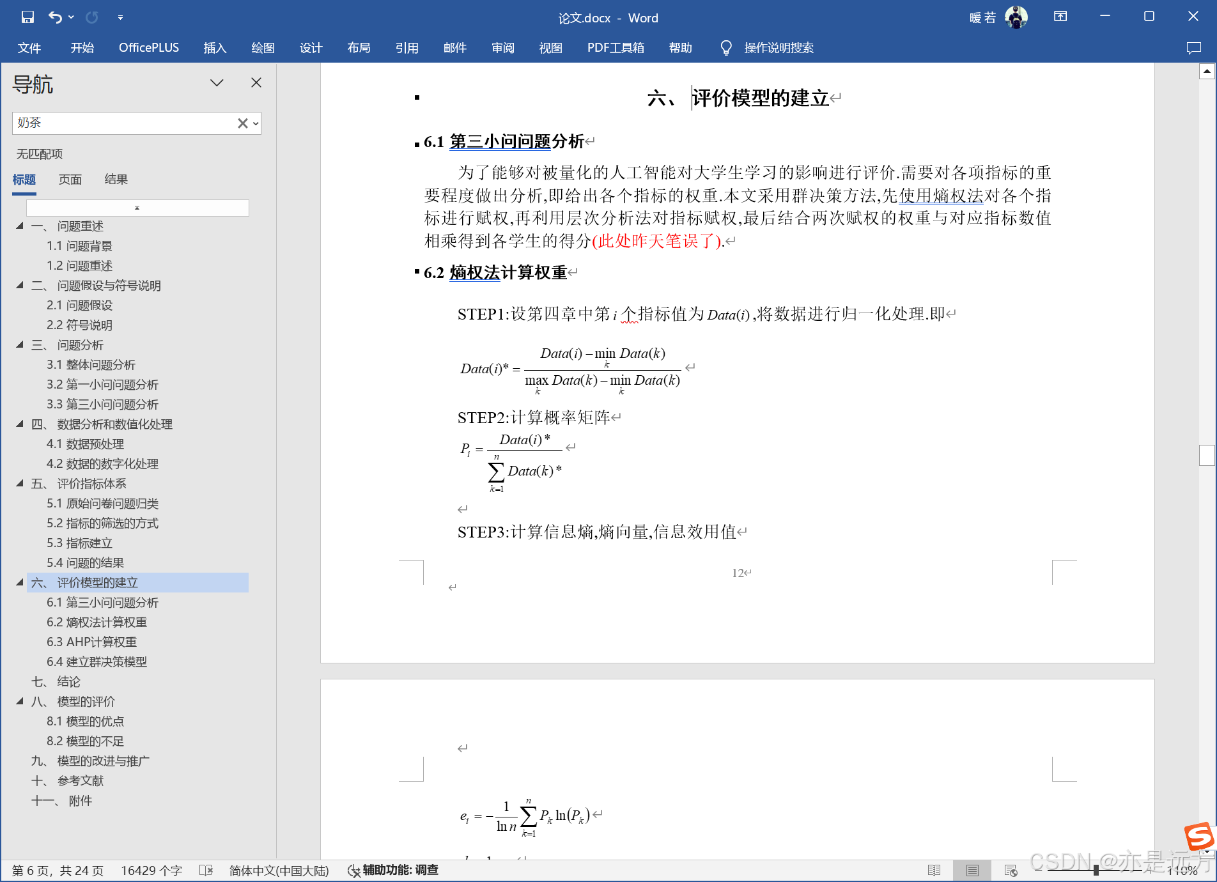Open the 设计 ribbon tab
1217x882 pixels.
[x=311, y=48]
